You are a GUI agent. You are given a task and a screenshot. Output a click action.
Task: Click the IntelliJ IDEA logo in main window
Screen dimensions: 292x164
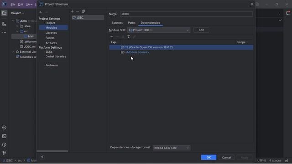pyautogui.click(x=4, y=4)
